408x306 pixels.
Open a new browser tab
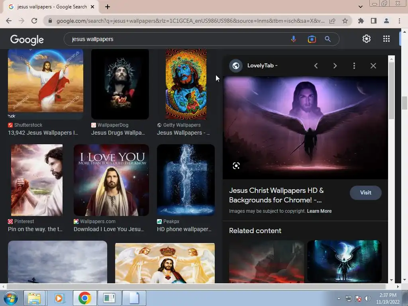point(108,7)
